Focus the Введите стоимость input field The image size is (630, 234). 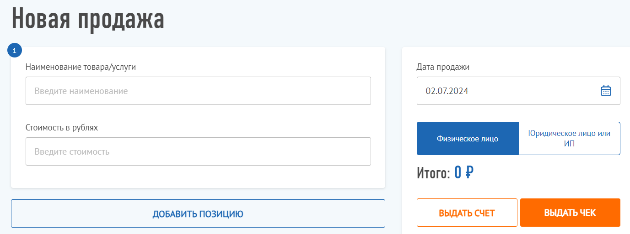coord(198,151)
